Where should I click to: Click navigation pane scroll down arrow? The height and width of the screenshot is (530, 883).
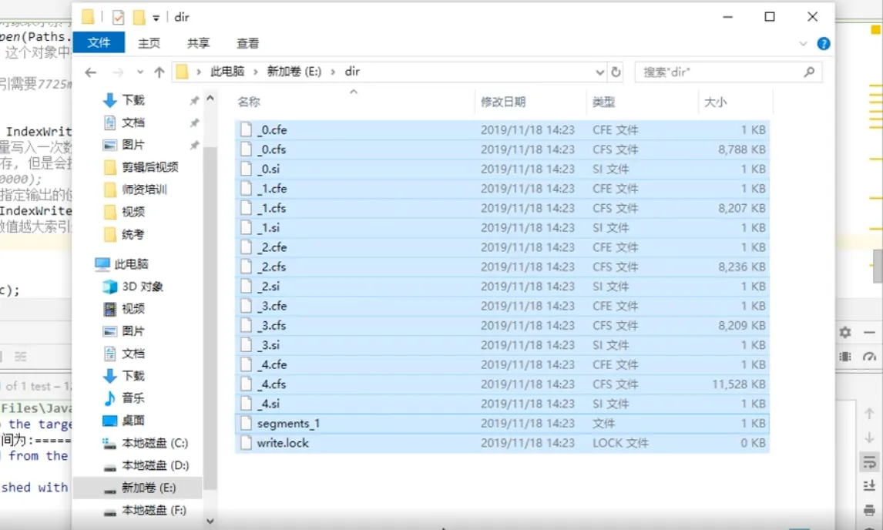(210, 522)
